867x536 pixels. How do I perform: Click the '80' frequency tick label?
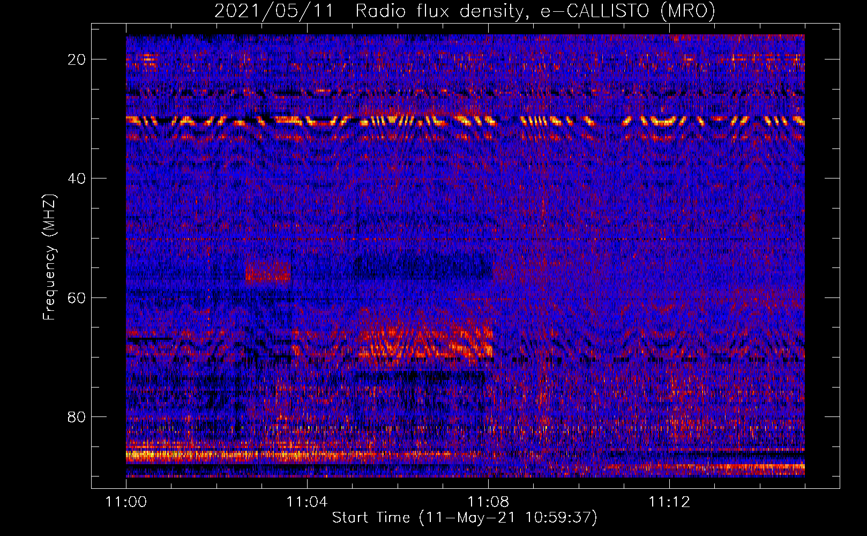tap(77, 417)
